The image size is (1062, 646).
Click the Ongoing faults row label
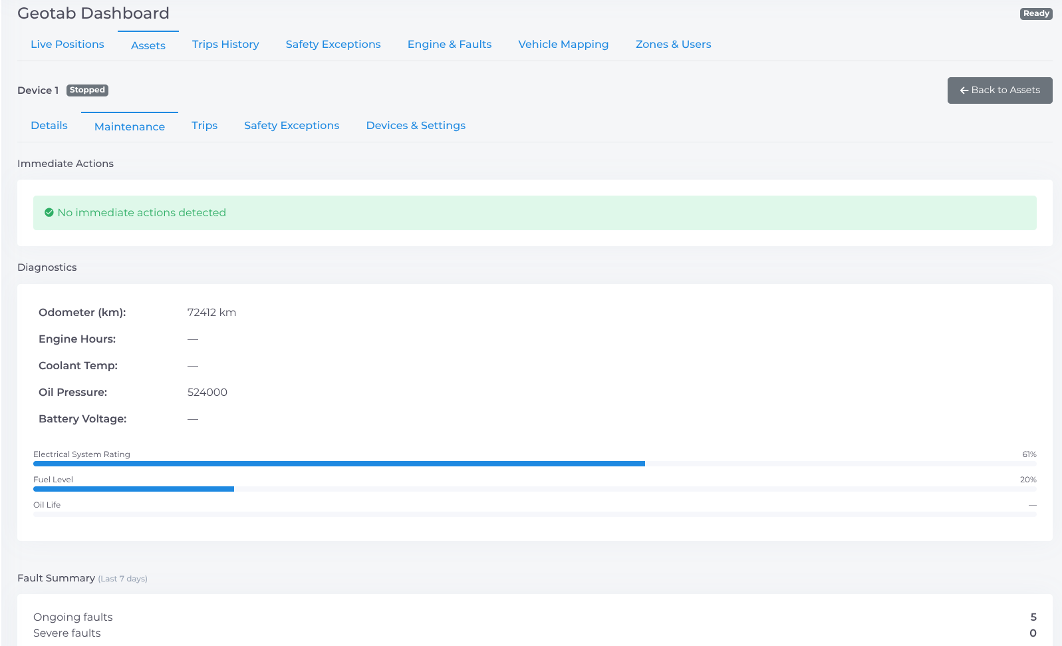[x=73, y=617]
